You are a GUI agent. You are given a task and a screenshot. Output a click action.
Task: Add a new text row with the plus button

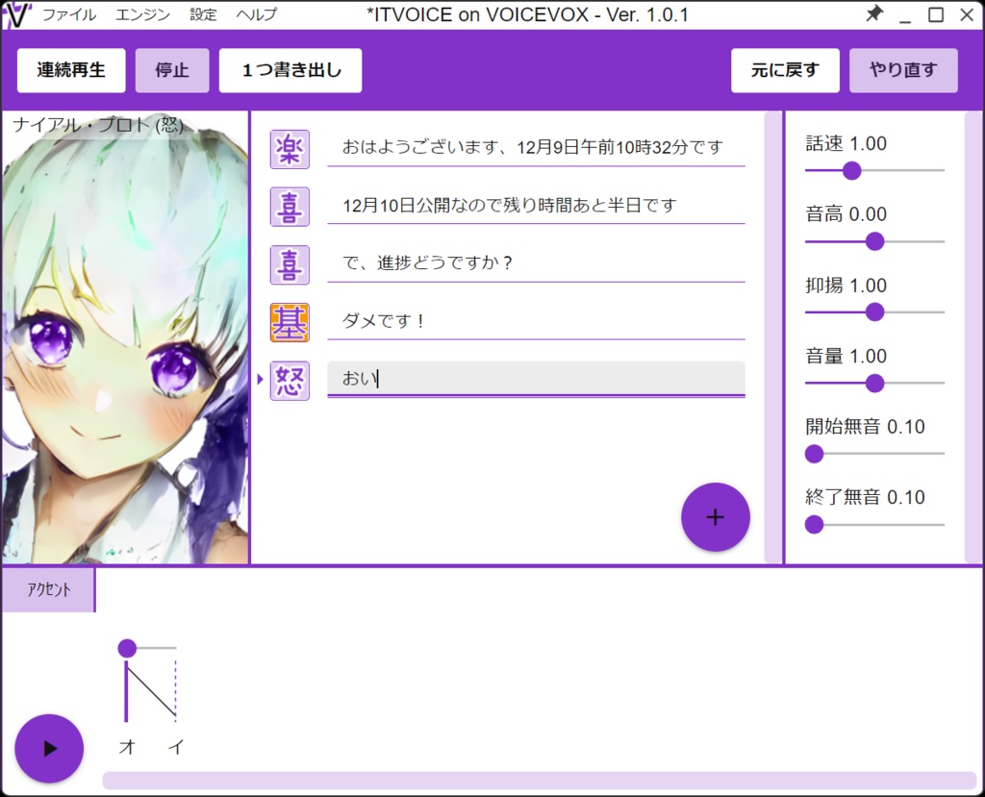716,516
